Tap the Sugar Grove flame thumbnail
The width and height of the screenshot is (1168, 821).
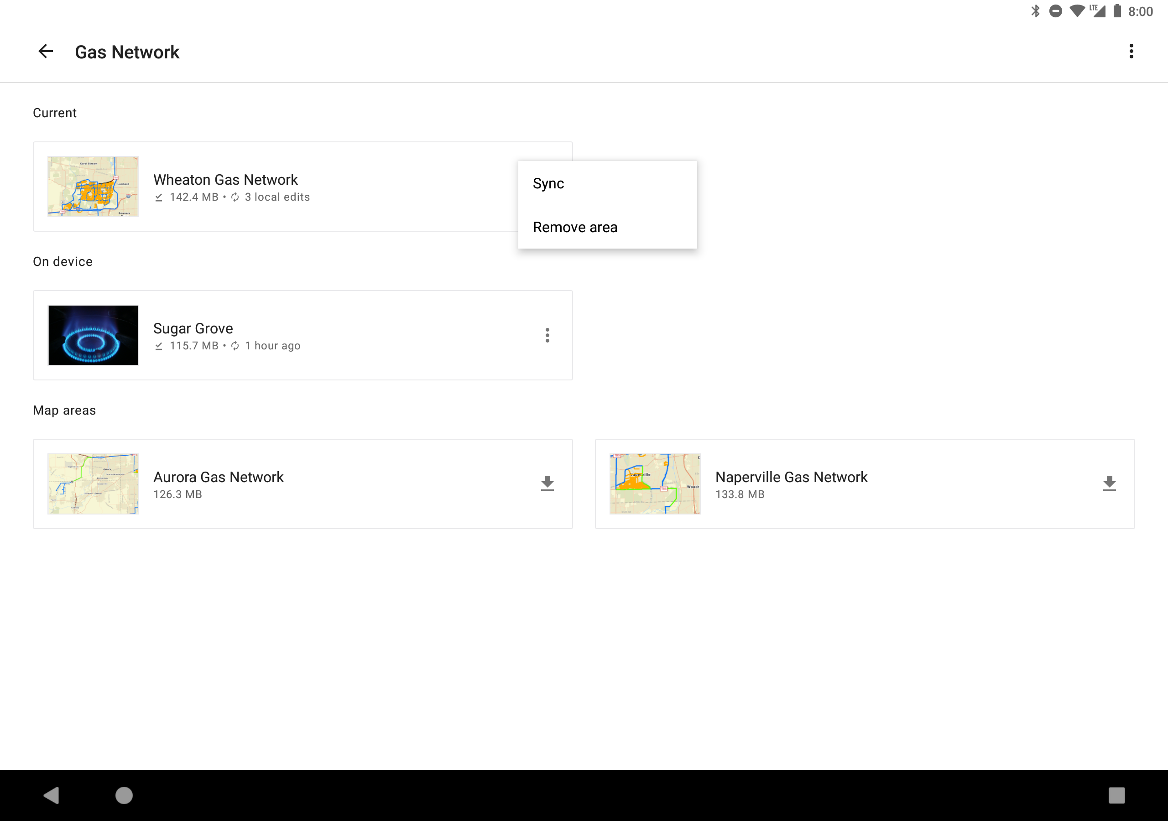93,335
